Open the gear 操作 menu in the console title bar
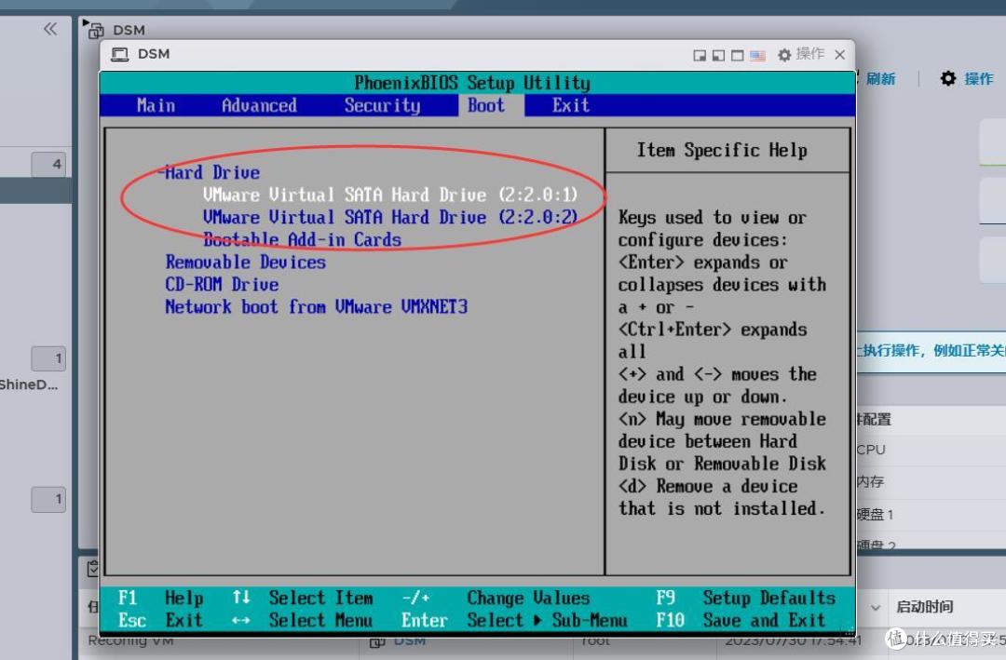 [801, 55]
